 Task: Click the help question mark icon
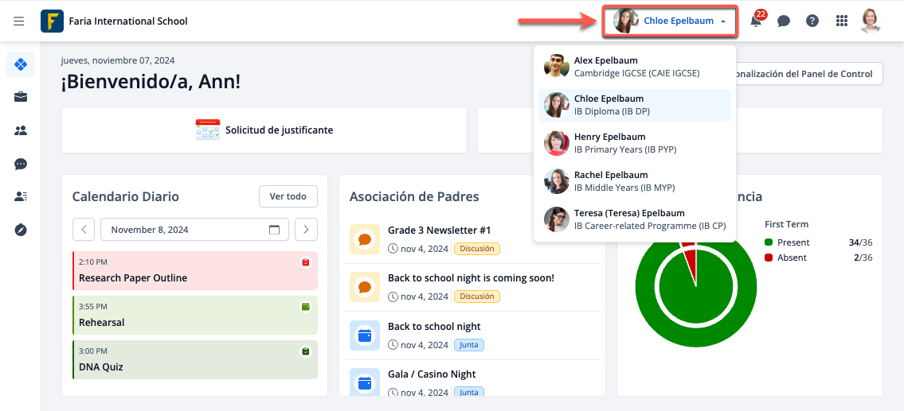pos(812,21)
